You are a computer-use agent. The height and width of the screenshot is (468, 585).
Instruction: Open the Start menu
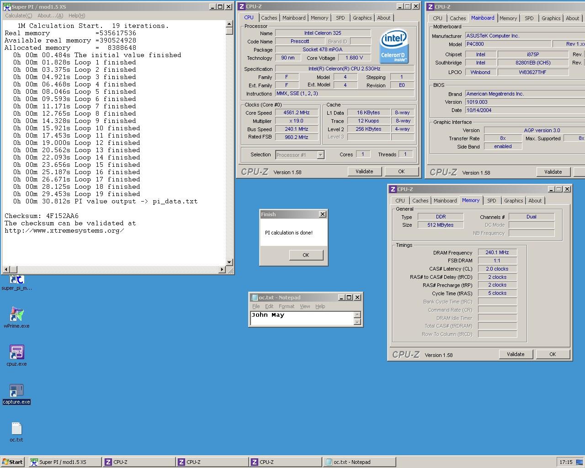click(x=13, y=462)
